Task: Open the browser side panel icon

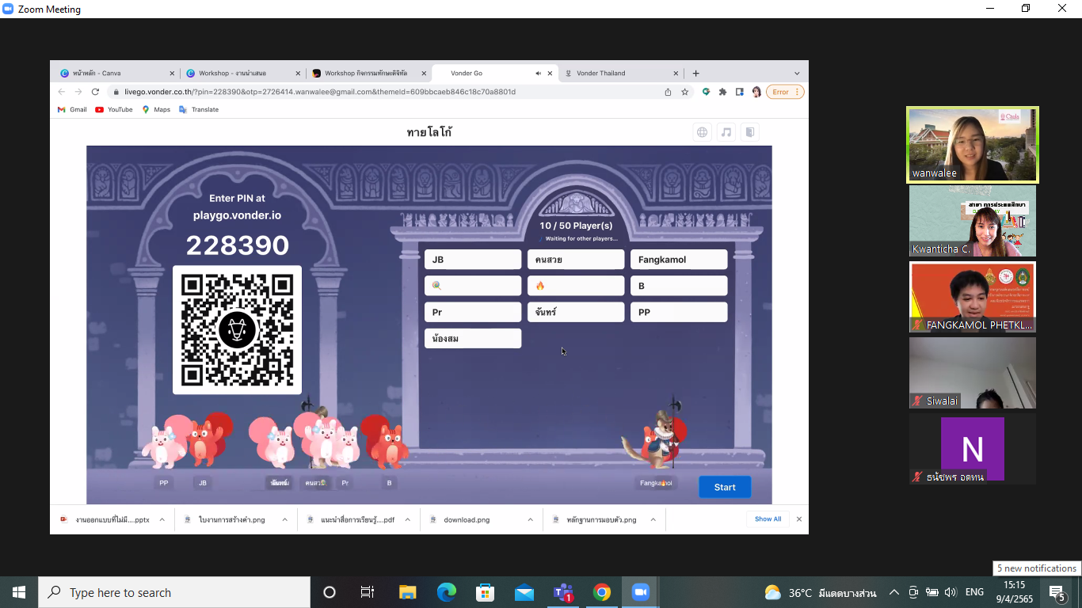Action: click(739, 92)
